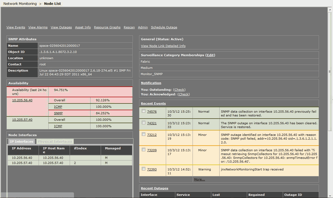Check the box for event 72393
The height and width of the screenshot is (198, 333).
click(x=143, y=169)
